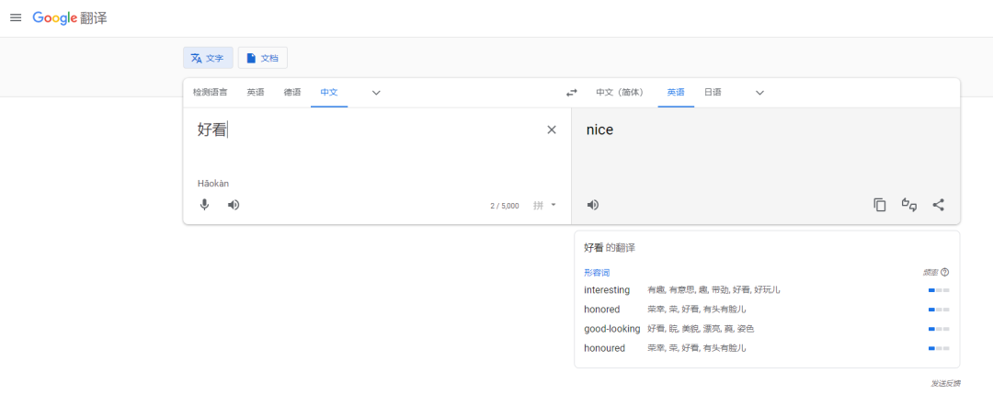Screen dimensions: 993x406
Task: Open the 频率 frequency help icon
Action: coord(945,273)
